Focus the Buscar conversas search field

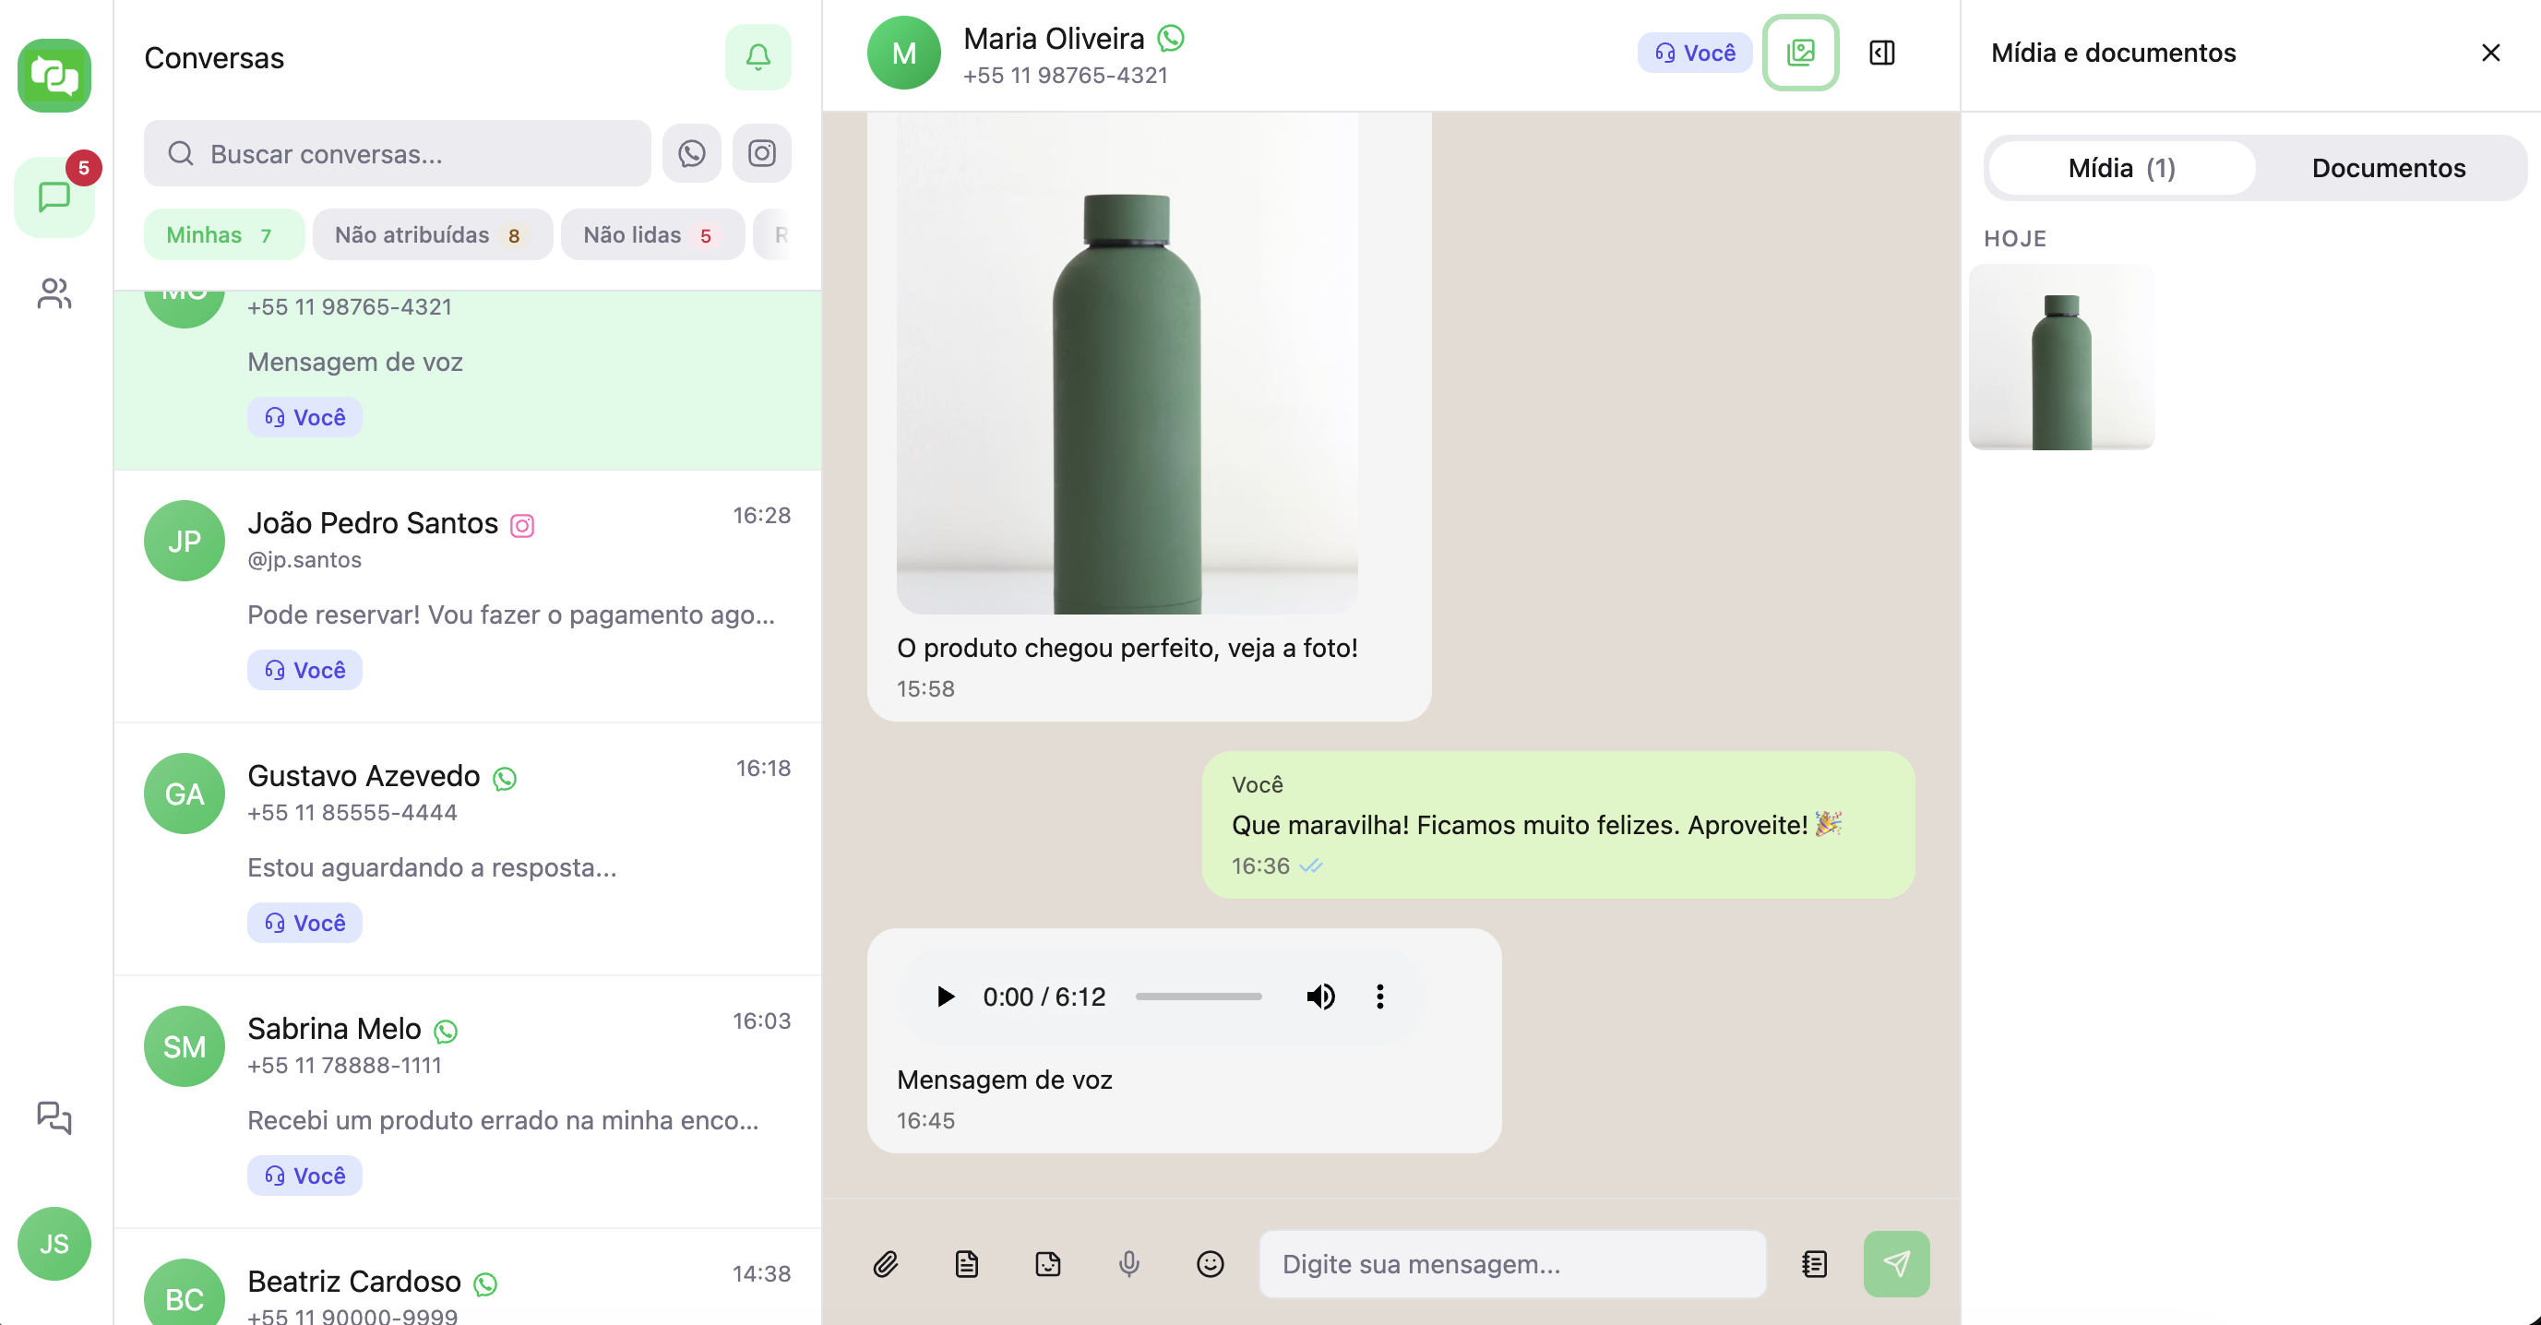pos(398,153)
